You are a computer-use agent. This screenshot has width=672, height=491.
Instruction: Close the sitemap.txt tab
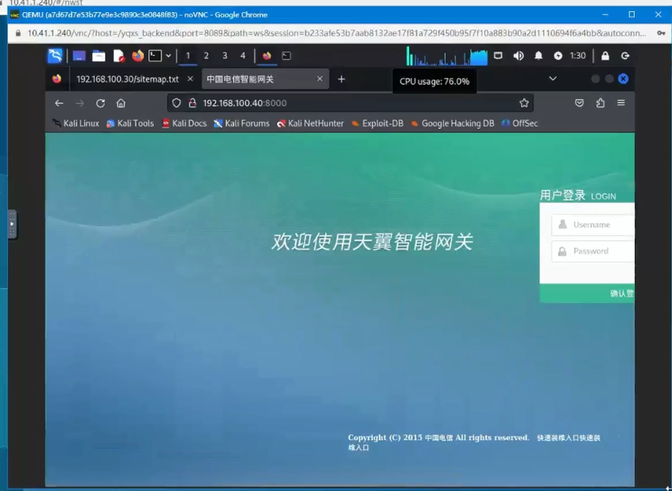pyautogui.click(x=190, y=79)
